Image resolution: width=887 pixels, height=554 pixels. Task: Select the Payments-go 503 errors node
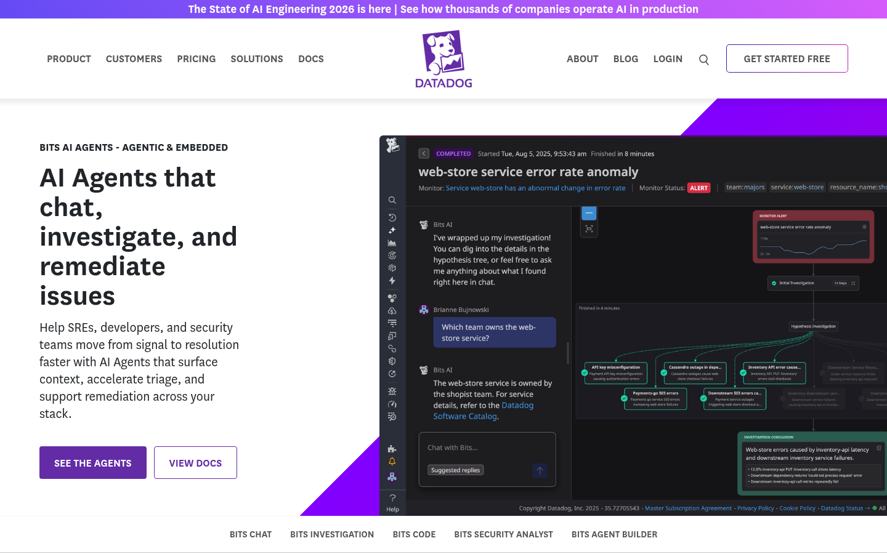(655, 399)
